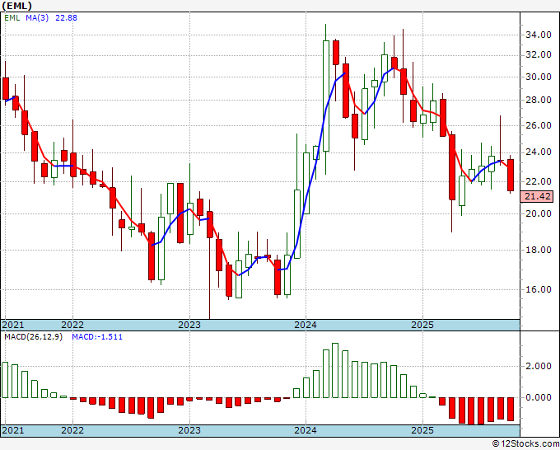The height and width of the screenshot is (450, 560).
Task: Click the (EML) chart title
Action: click(17, 6)
